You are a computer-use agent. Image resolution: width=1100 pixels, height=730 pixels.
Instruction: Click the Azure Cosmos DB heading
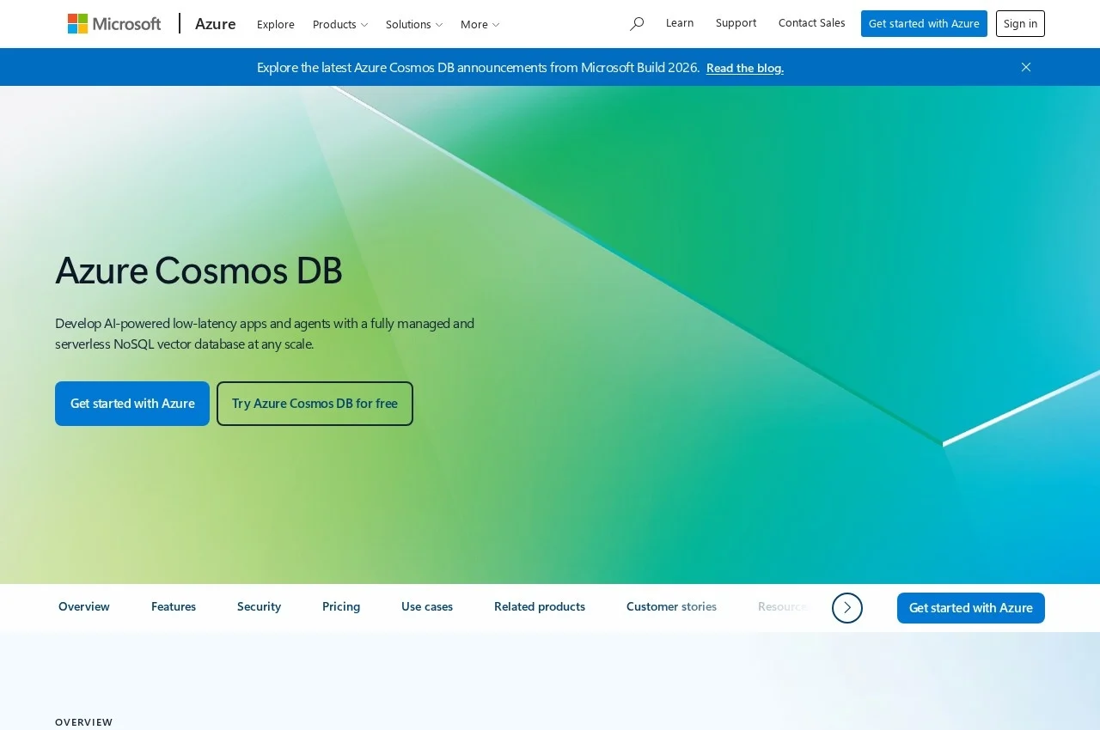[x=199, y=270]
